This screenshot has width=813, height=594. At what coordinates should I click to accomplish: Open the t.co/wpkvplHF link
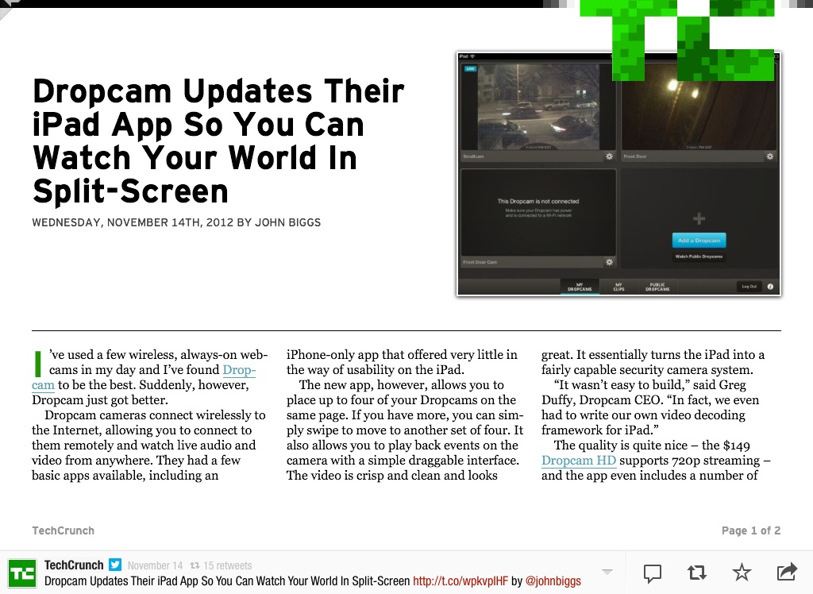(460, 581)
